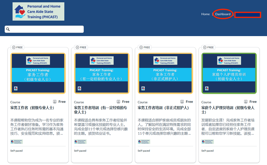The height and width of the screenshot is (165, 267).
Task: Click the magnifying glass search icon
Action: [x=8, y=29]
